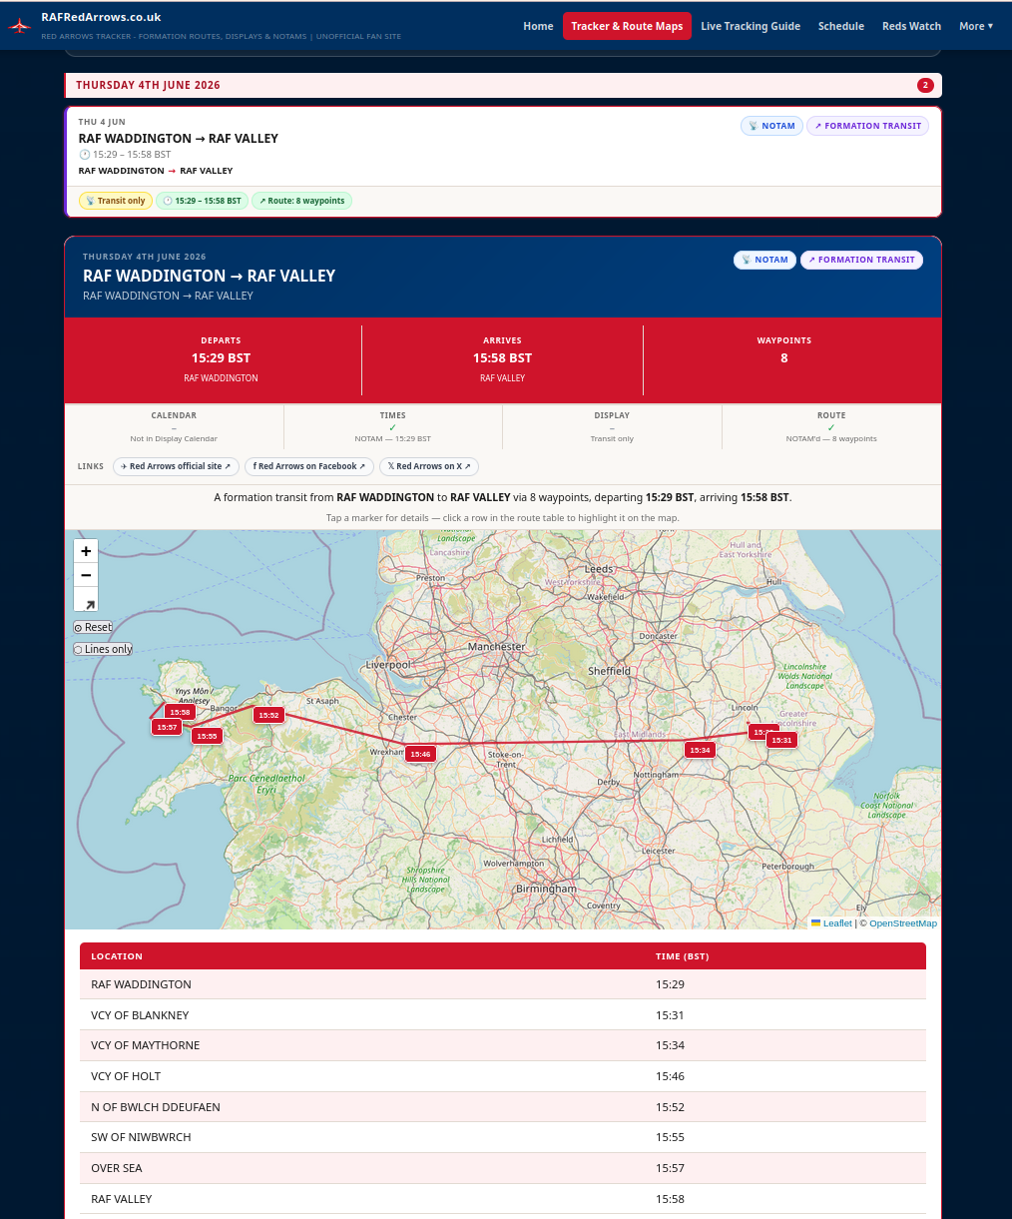The height and width of the screenshot is (1219, 1012).
Task: Click Formation Transit badge in summary card
Action: coord(867,126)
